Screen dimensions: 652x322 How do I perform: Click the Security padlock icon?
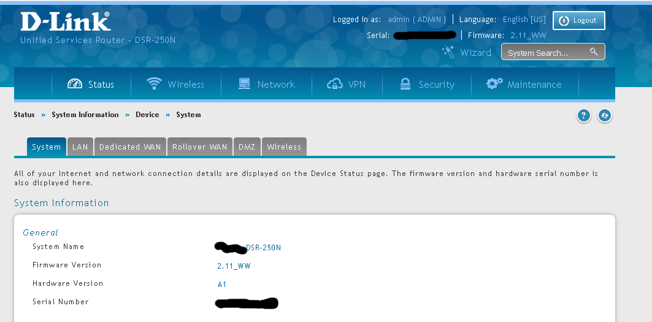405,83
